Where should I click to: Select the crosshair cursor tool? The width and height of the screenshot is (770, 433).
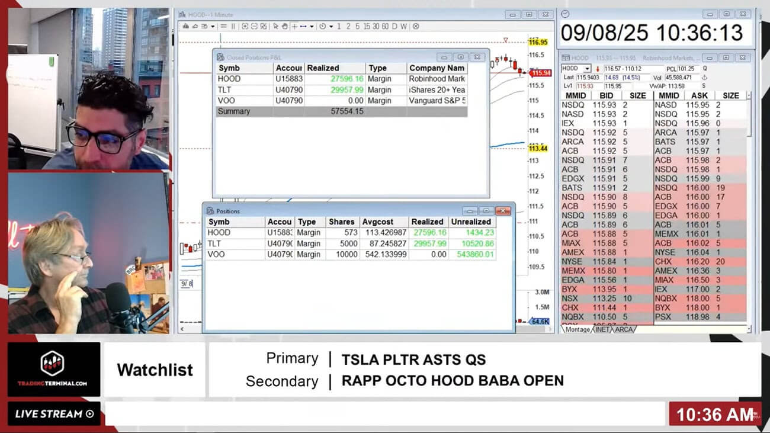294,26
